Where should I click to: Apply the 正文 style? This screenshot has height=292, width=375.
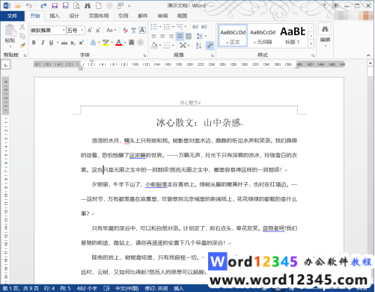click(x=233, y=36)
